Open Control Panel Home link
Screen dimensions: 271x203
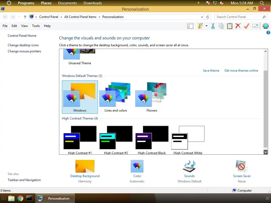pyautogui.click(x=22, y=36)
